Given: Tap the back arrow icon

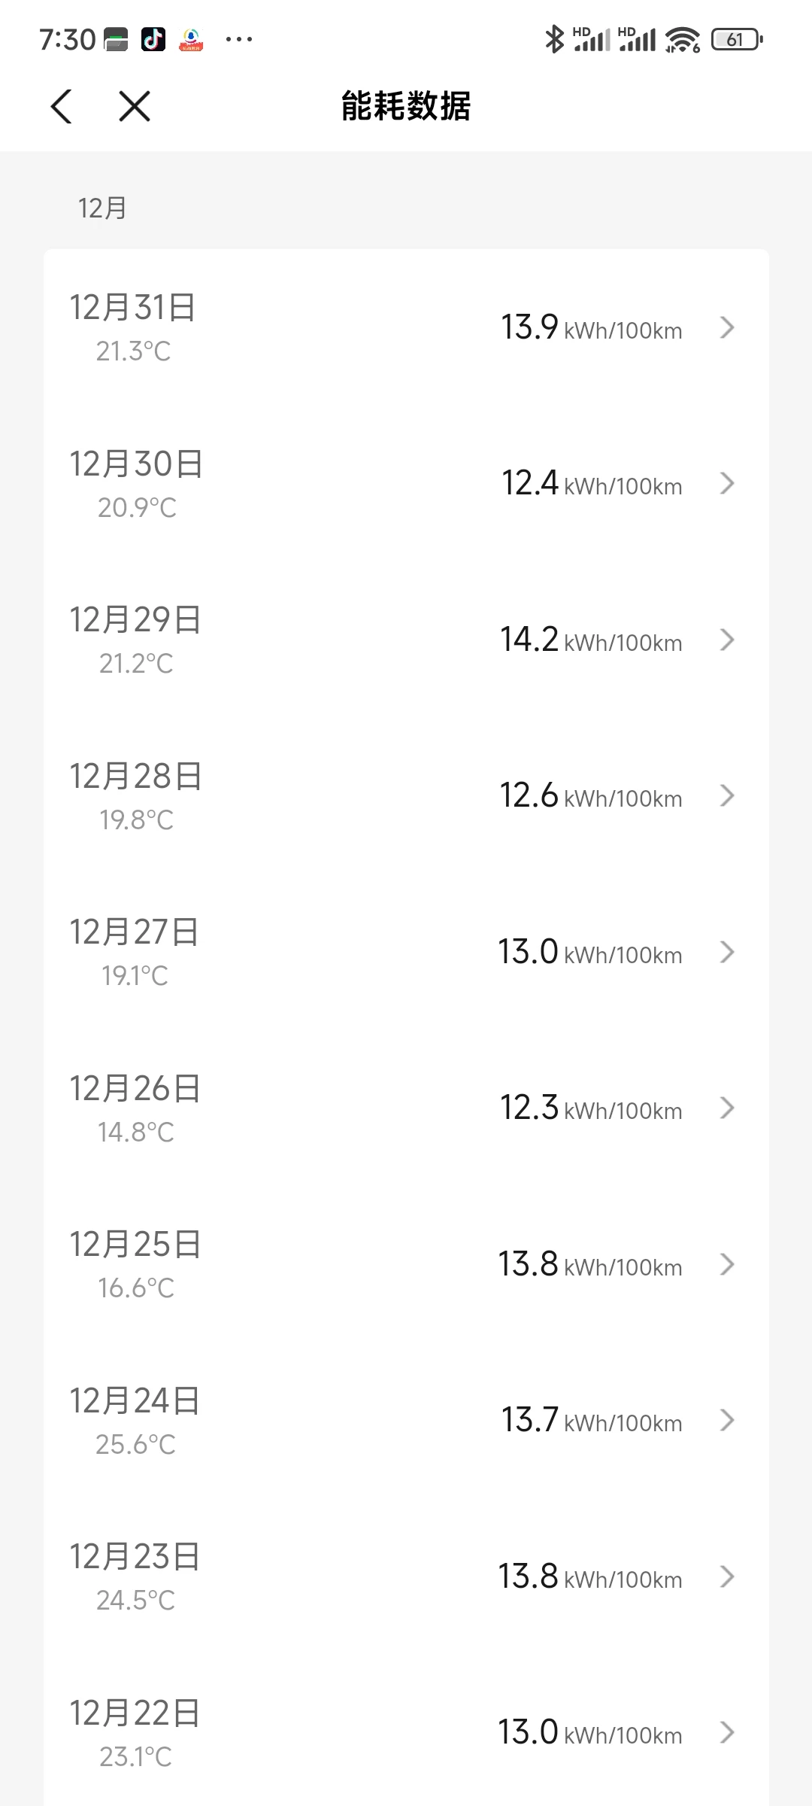Looking at the screenshot, I should click(x=62, y=106).
